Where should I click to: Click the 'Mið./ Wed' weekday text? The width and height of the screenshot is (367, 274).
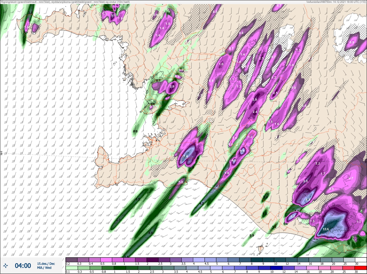[x=44, y=268]
